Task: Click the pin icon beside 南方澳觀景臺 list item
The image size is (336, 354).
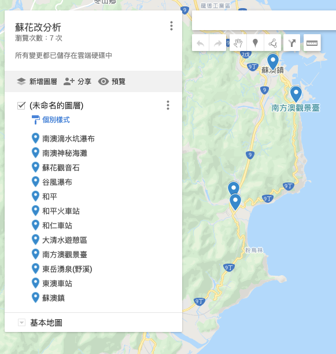Action: pos(35,254)
